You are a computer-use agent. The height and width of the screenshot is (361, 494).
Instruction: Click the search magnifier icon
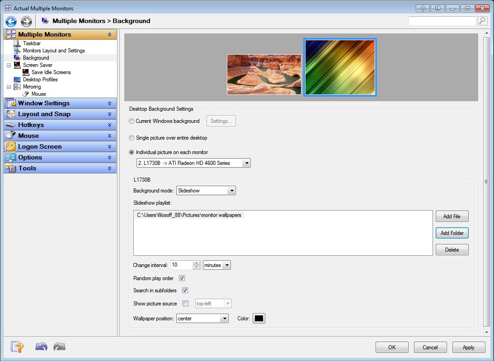coord(482,21)
